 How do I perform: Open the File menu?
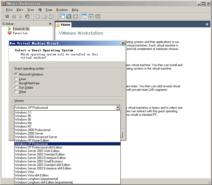(9, 10)
